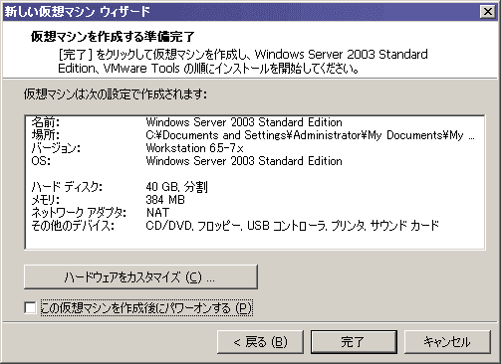
Task: Click the 仮想マシンを作成する準備完了 heading
Action: 113,37
